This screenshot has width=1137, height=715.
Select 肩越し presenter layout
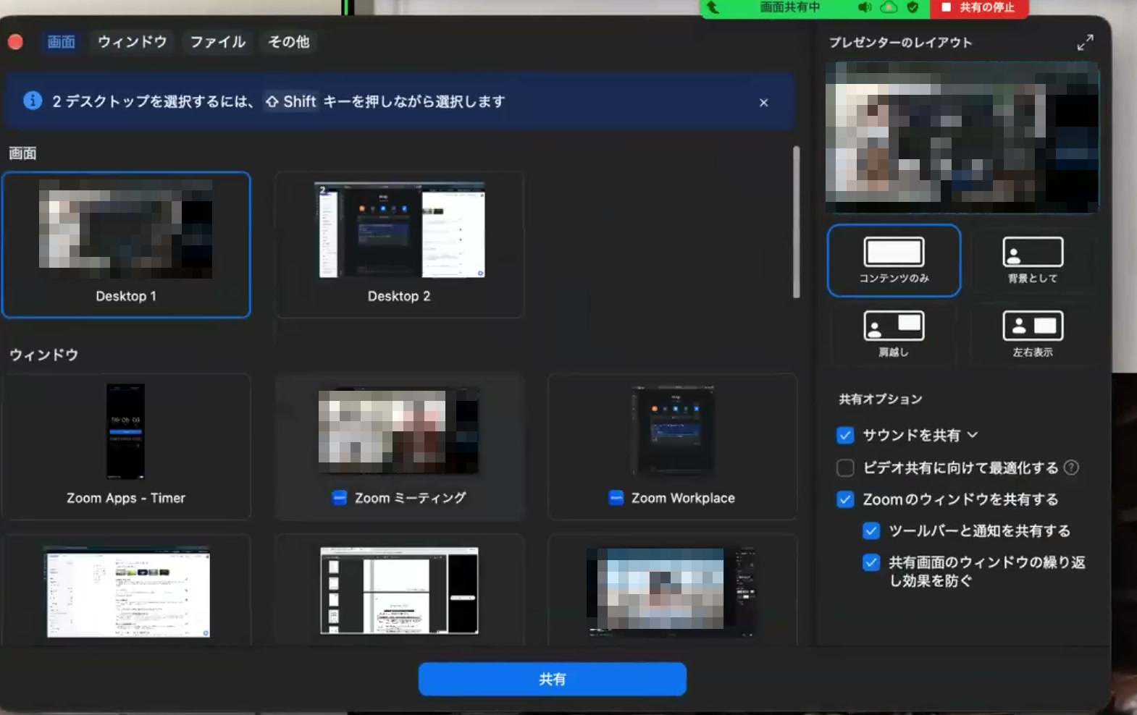tap(894, 335)
